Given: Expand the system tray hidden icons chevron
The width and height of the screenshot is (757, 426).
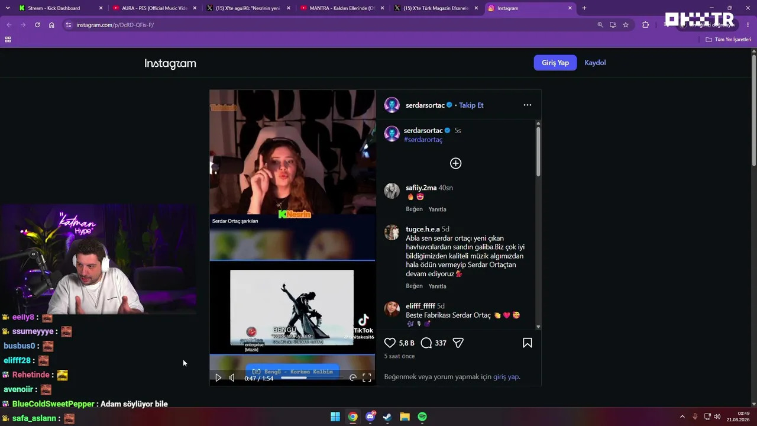Looking at the screenshot, I should pos(682,417).
